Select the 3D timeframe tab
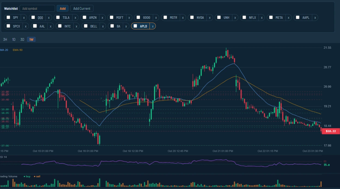Image resolution: width=340 pixels, height=189 pixels. tap(22, 39)
